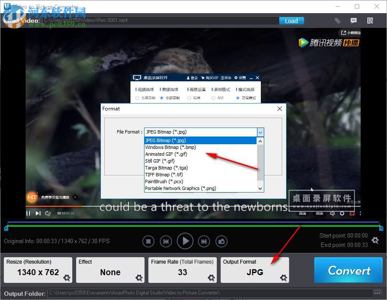Click Load to open a video file
This screenshot has height=300, width=387.
pyautogui.click(x=291, y=21)
